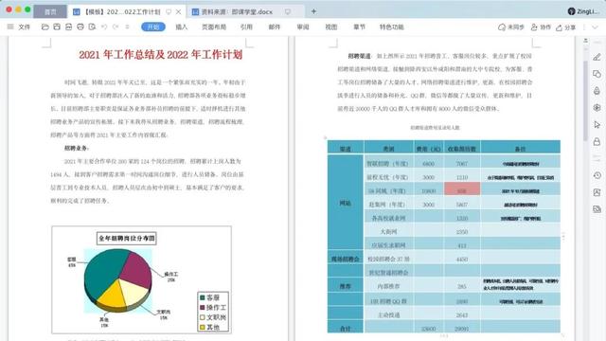Viewport: 606px width, 341px height.
Task: Click the open folder icon in toolbar
Action: pyautogui.click(x=45, y=27)
